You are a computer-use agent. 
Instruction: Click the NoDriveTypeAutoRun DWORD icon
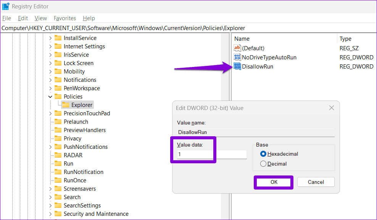click(237, 57)
